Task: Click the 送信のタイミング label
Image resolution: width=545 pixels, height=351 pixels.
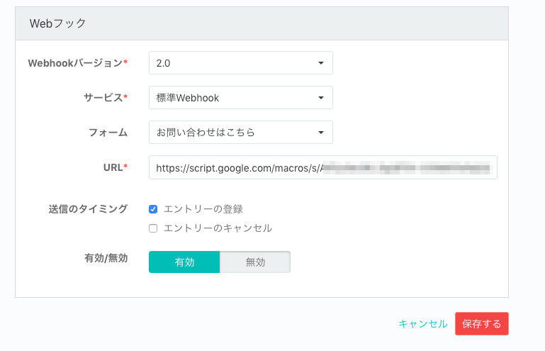Action: 88,209
